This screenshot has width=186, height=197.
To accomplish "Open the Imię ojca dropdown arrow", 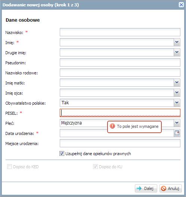I will [177, 93].
